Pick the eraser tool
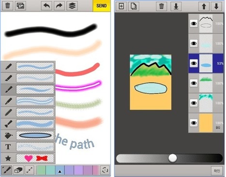 point(18,170)
